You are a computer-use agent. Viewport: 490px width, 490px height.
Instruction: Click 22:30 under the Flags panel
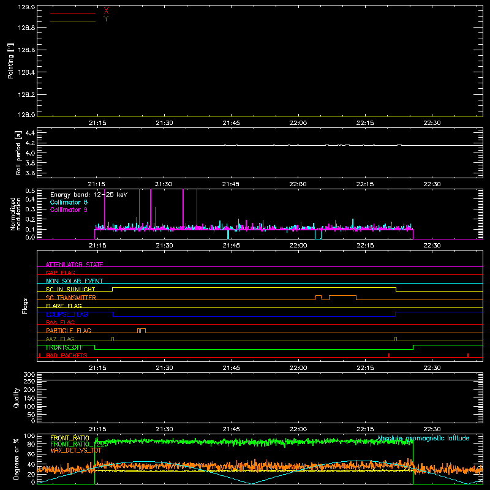coord(432,368)
